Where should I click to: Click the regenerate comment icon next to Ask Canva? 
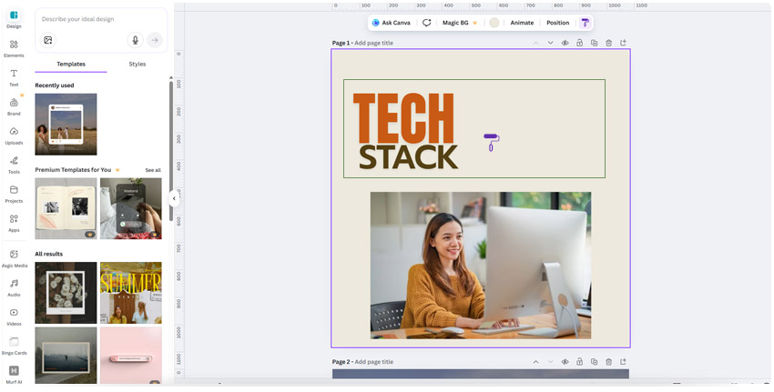coord(427,23)
